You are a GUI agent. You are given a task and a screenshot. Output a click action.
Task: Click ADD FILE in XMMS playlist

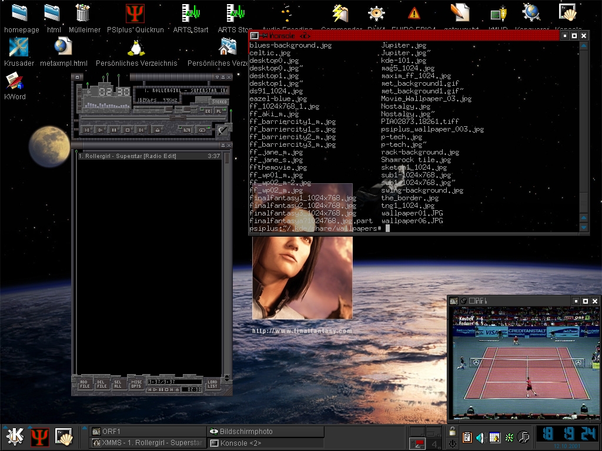85,384
